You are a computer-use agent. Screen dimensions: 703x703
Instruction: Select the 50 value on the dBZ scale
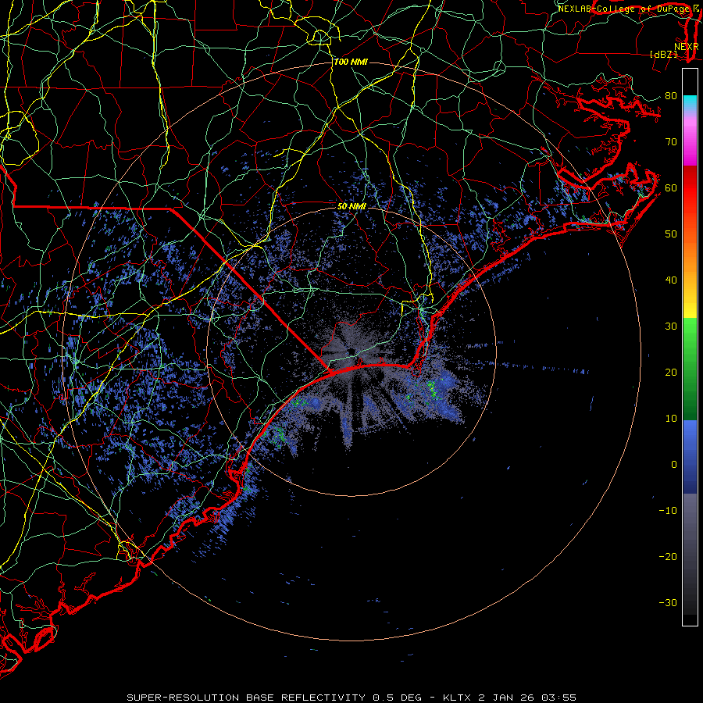(x=671, y=234)
